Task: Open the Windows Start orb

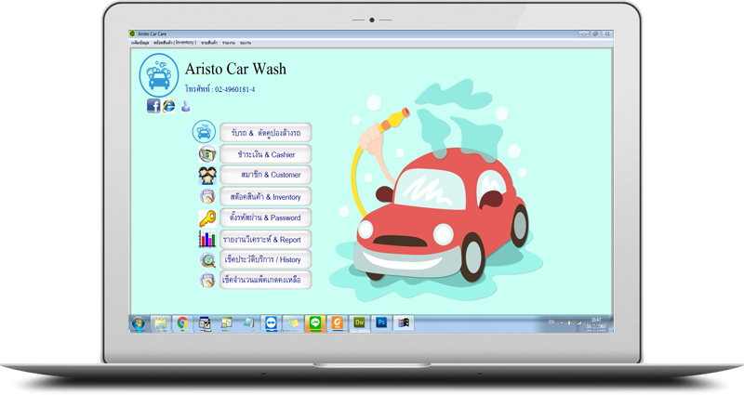Action: click(138, 323)
